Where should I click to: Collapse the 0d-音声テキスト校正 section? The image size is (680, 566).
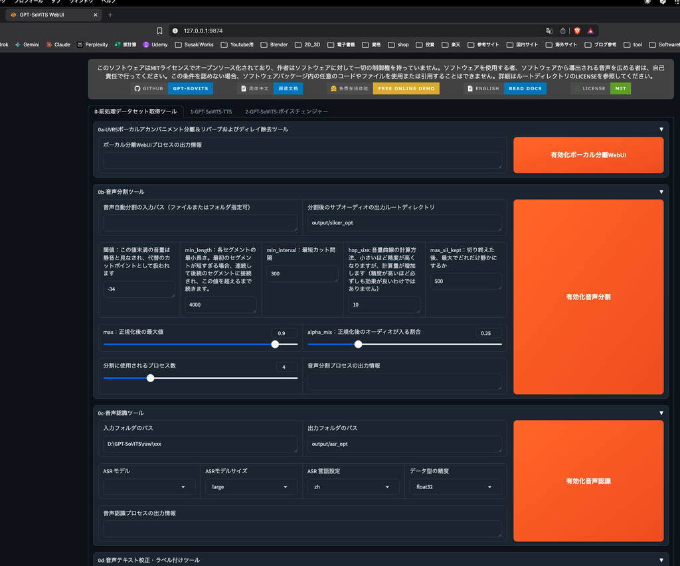(661, 560)
